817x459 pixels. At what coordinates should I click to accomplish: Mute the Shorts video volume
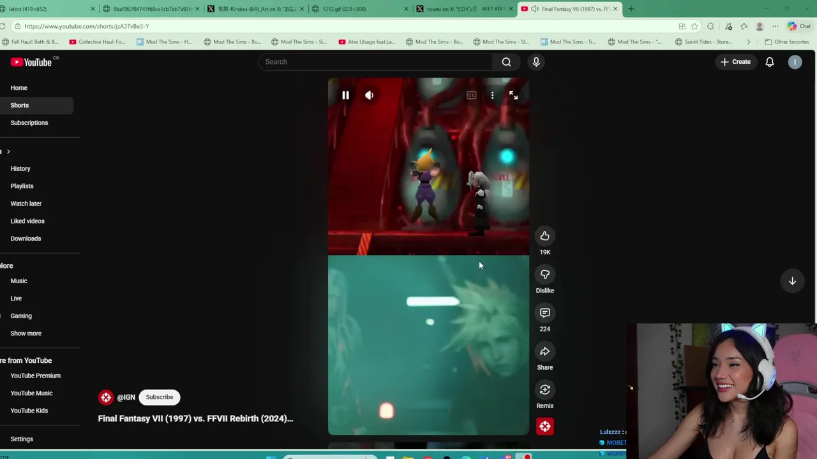[x=369, y=95]
